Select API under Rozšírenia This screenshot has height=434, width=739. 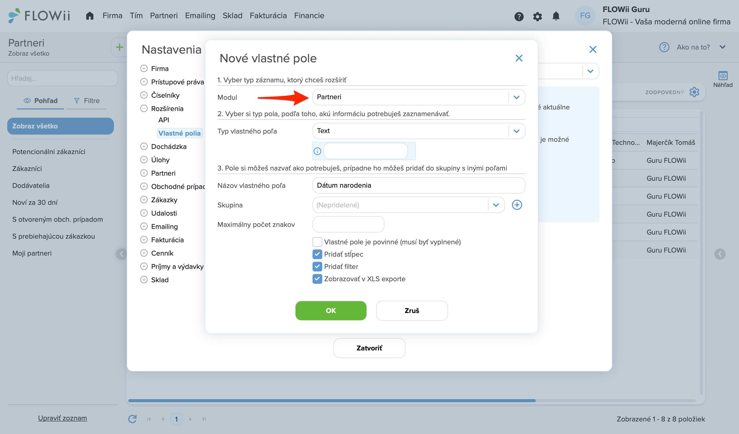pyautogui.click(x=164, y=120)
